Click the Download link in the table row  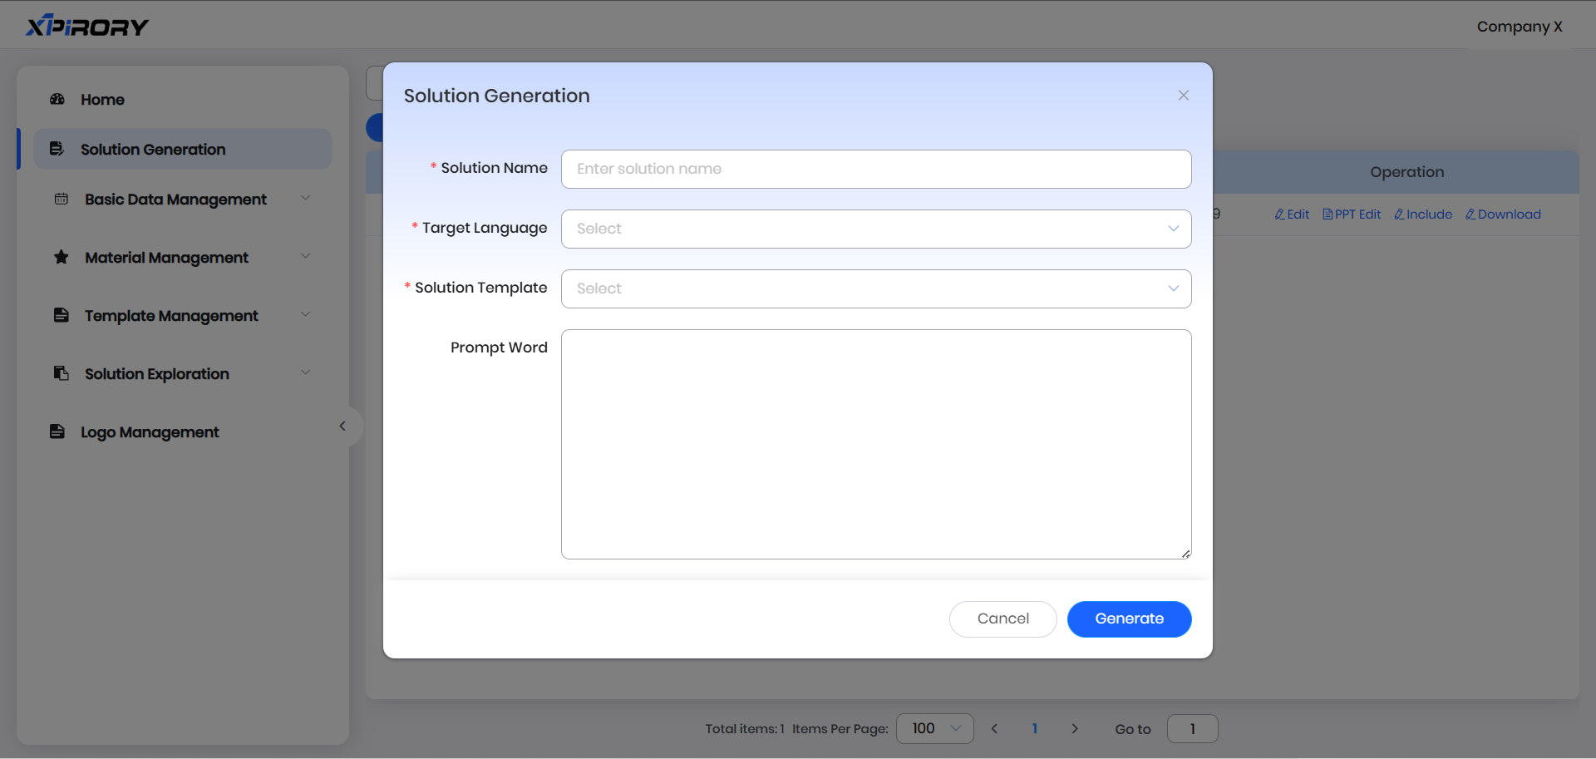pos(1503,214)
